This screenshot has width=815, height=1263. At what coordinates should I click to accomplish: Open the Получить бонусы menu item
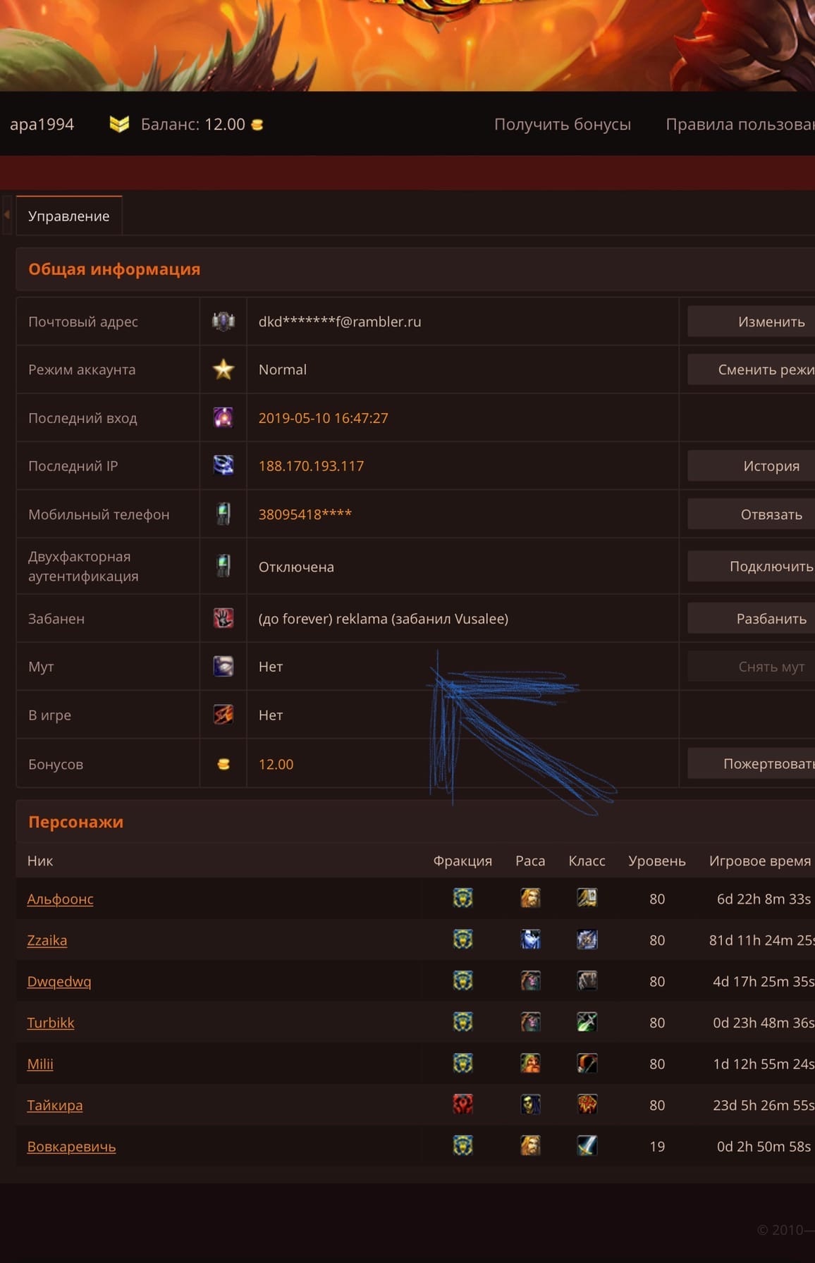pos(562,124)
